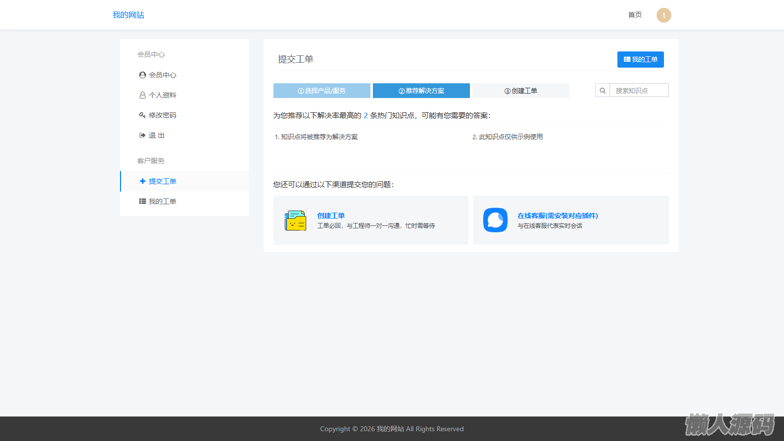The height and width of the screenshot is (441, 784).
Task: Click the yellow folder 创建工单 icon
Action: pyautogui.click(x=295, y=220)
